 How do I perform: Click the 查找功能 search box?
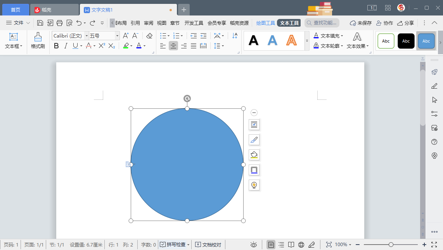(322, 23)
